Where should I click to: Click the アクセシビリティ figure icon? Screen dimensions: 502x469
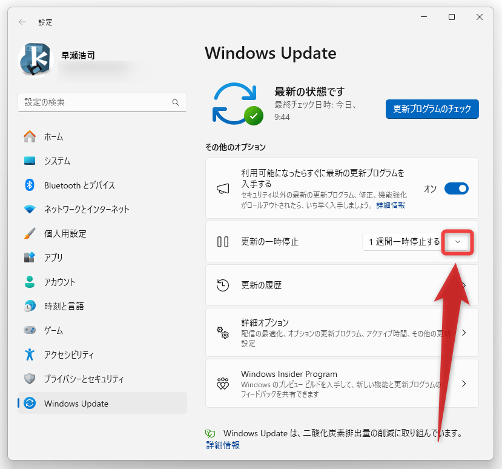(30, 354)
